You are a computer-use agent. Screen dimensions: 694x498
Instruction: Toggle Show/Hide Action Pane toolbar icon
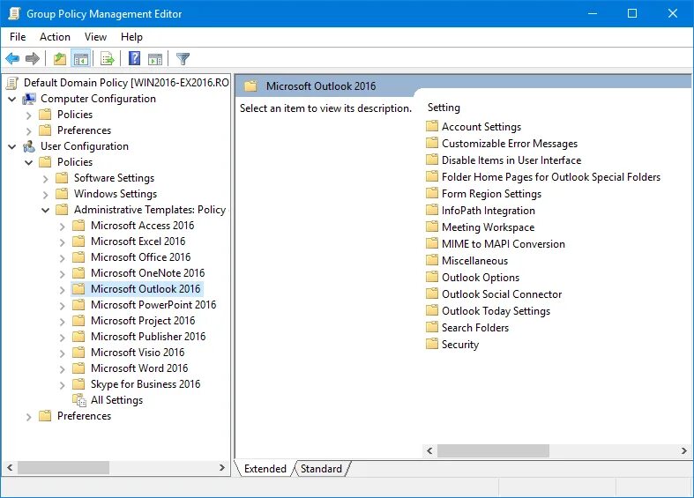(x=155, y=58)
